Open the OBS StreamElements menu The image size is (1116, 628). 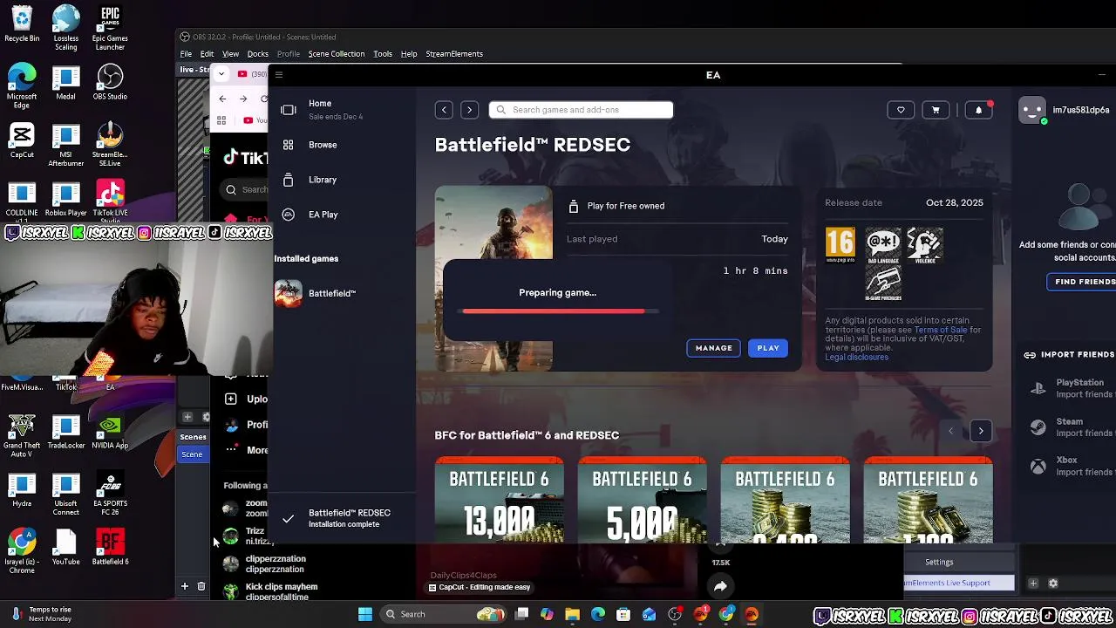click(x=454, y=54)
